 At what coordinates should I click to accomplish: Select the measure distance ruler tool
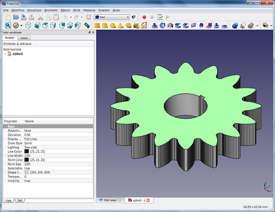[x=87, y=25]
